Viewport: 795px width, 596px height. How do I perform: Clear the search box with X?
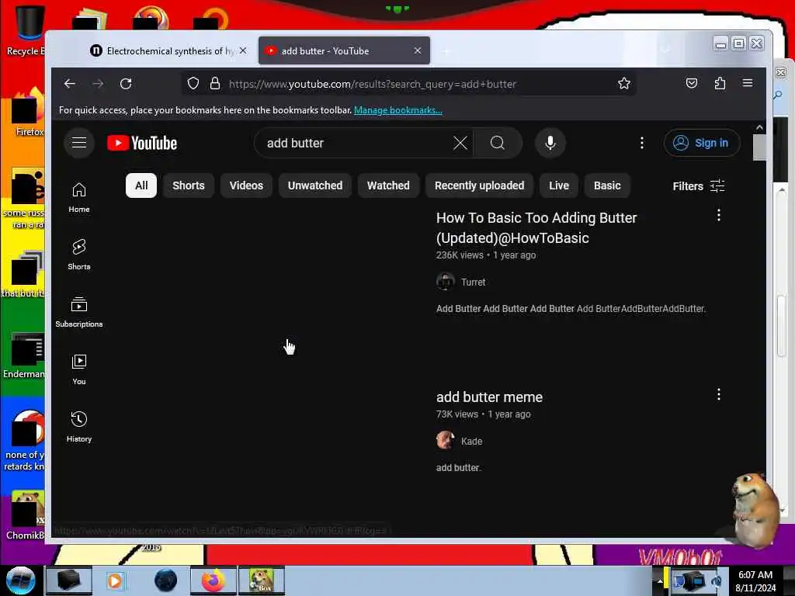pyautogui.click(x=460, y=143)
